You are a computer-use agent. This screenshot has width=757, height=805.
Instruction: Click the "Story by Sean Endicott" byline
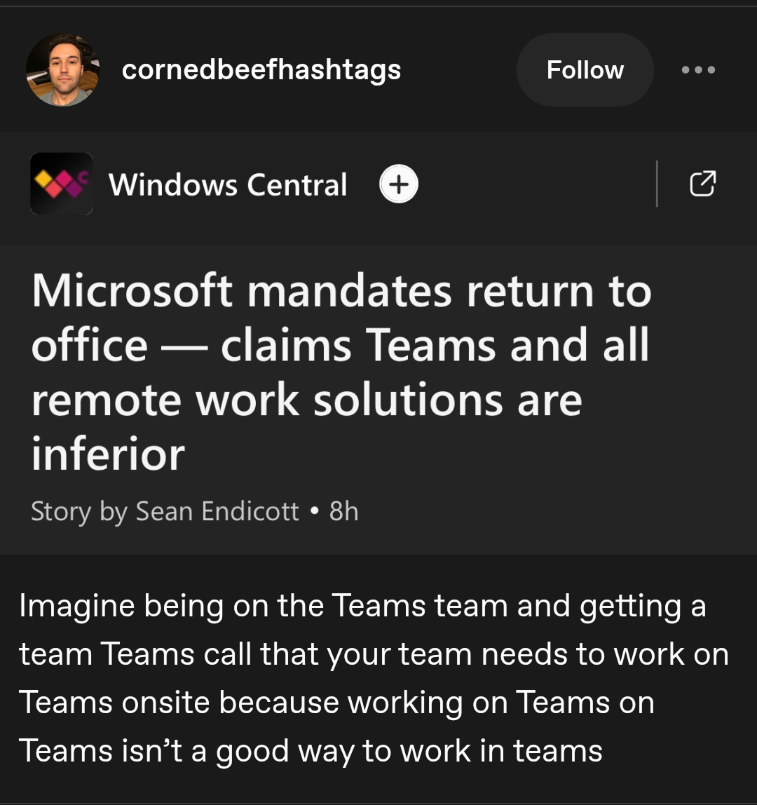tap(165, 511)
